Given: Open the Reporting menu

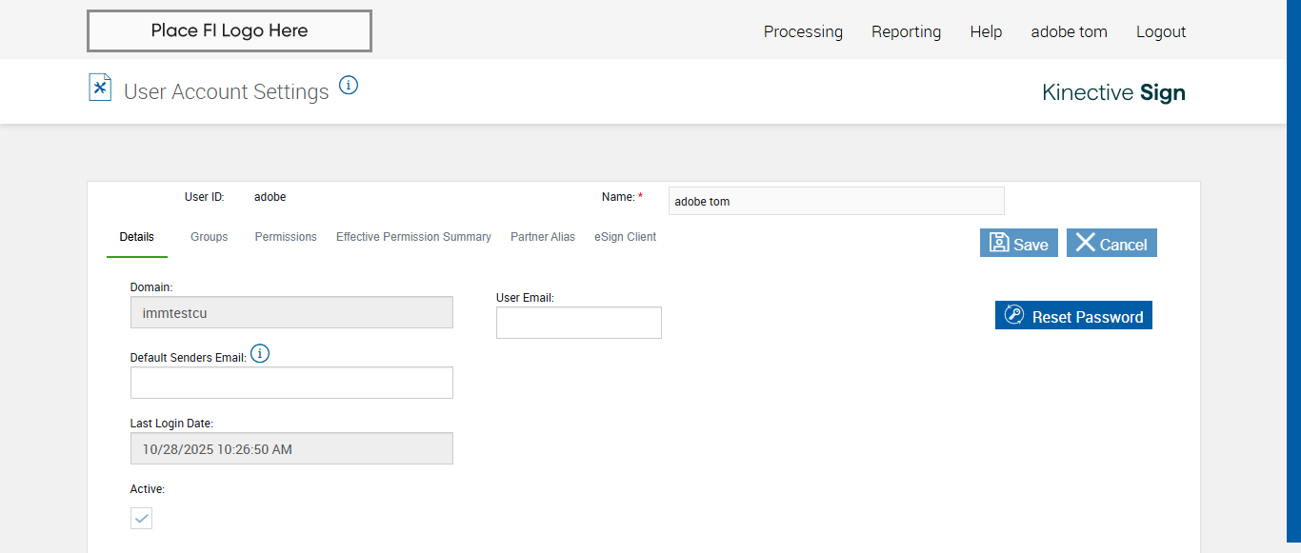Looking at the screenshot, I should [906, 31].
